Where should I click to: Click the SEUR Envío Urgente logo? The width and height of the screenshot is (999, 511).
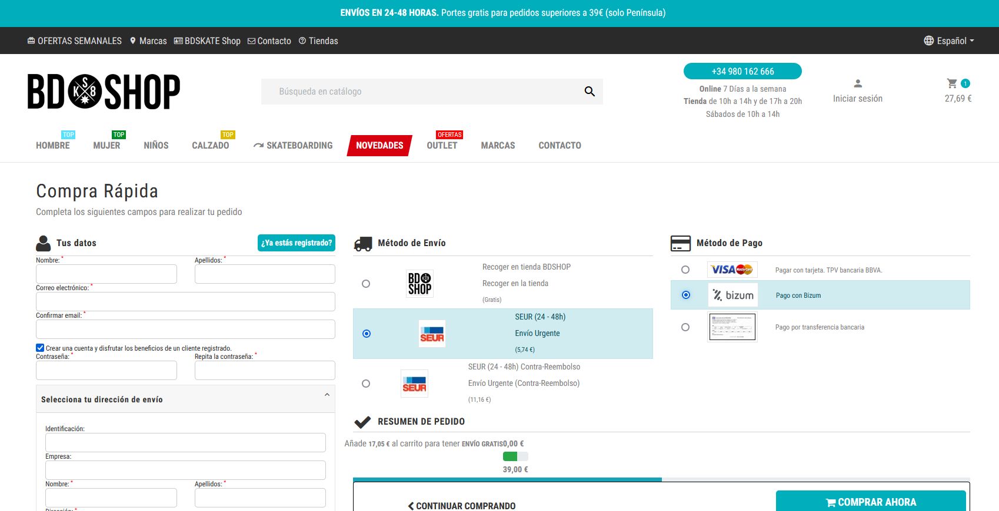coord(432,334)
